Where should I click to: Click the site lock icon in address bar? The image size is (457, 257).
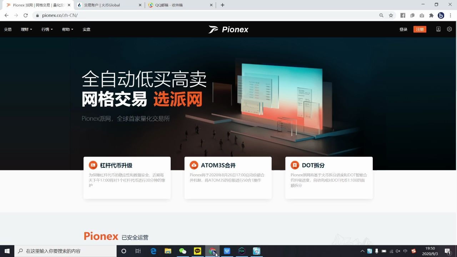pyautogui.click(x=37, y=15)
